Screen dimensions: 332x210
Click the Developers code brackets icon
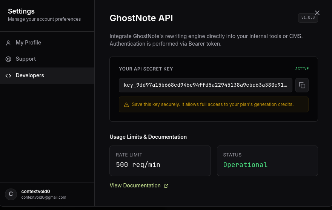click(x=8, y=76)
